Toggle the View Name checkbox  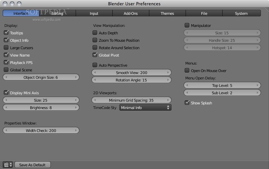tap(6, 55)
